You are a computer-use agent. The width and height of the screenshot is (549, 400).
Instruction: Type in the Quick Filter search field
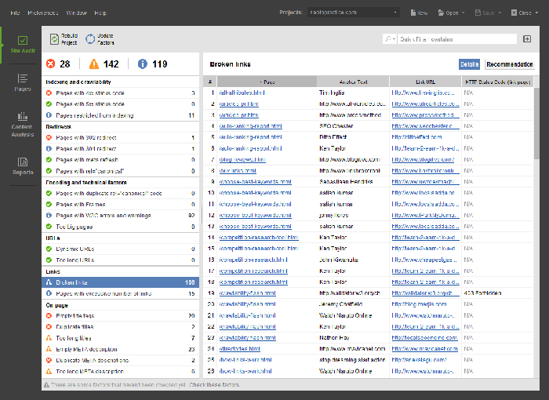point(455,38)
